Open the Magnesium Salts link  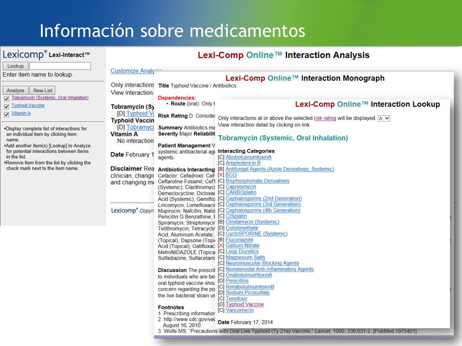(x=245, y=257)
